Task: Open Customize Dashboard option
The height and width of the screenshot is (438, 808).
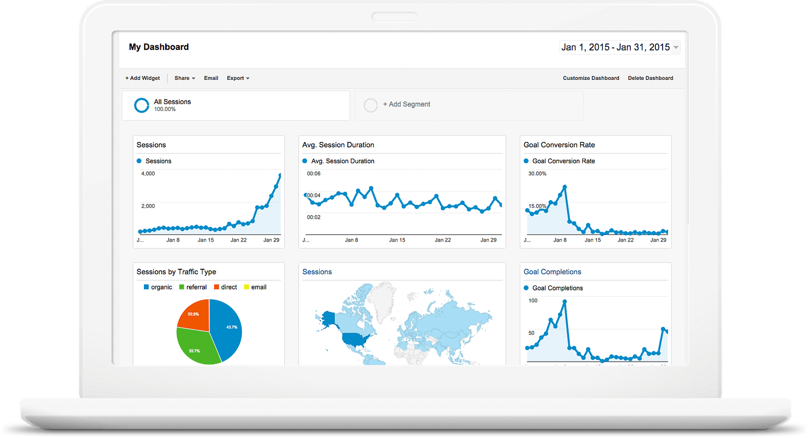Action: [591, 78]
